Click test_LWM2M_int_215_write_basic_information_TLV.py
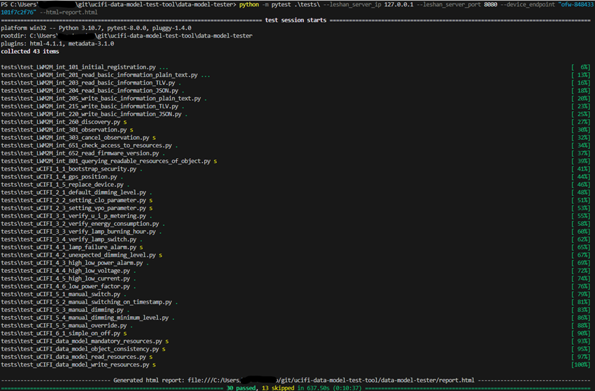This screenshot has height=391, width=595. click(89, 106)
